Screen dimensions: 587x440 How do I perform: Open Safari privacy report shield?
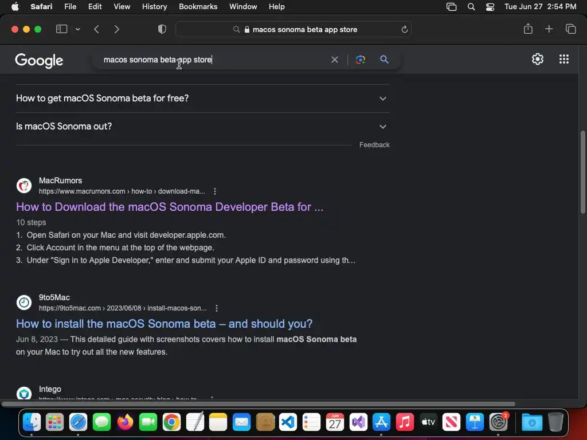[162, 29]
